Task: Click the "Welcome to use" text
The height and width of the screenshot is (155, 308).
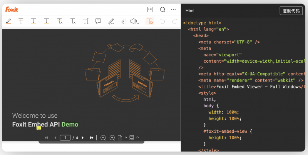Action: tap(35, 115)
